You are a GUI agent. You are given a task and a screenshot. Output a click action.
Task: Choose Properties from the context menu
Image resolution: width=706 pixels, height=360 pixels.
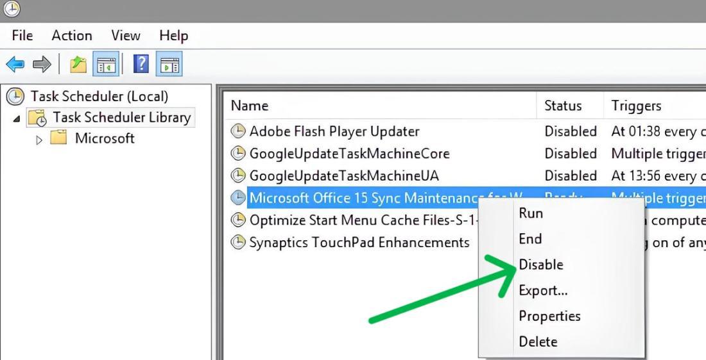point(550,316)
